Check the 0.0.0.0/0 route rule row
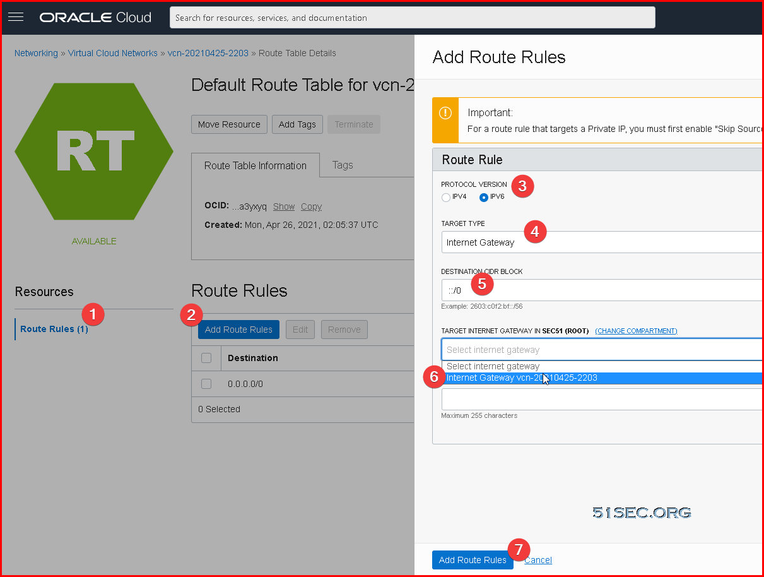764x577 pixels. pos(206,384)
